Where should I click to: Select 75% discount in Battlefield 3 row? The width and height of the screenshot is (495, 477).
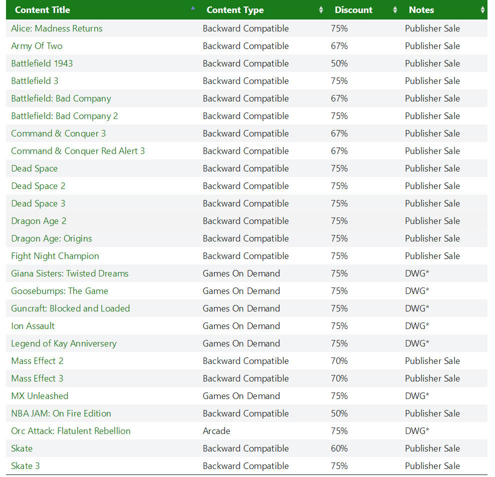tap(339, 81)
